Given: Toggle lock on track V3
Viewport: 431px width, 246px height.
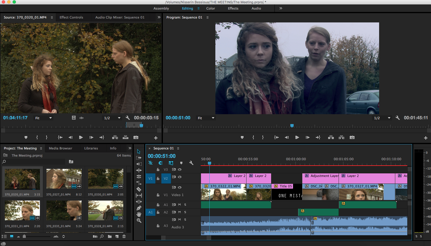Looking at the screenshot, I should (x=158, y=169).
